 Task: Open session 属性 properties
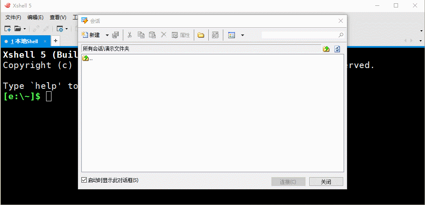tap(181, 35)
